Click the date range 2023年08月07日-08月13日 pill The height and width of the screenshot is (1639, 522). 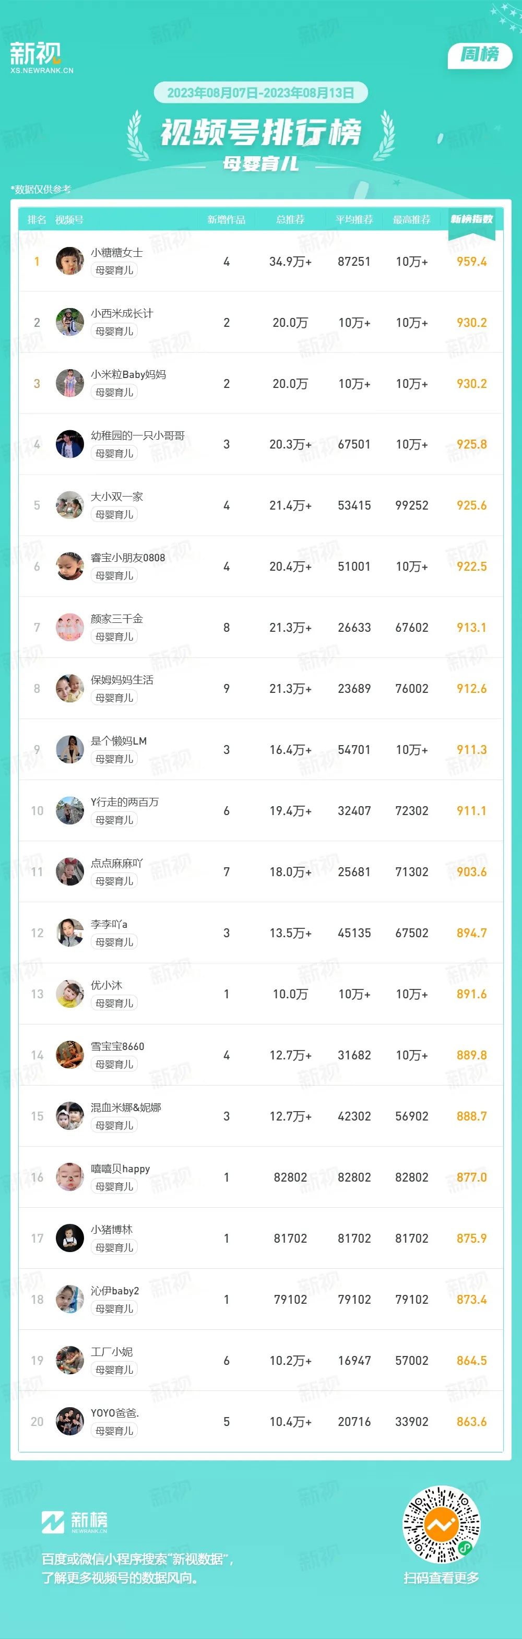(x=260, y=93)
